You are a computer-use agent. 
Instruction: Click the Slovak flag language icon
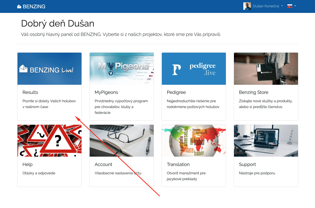tap(290, 6)
